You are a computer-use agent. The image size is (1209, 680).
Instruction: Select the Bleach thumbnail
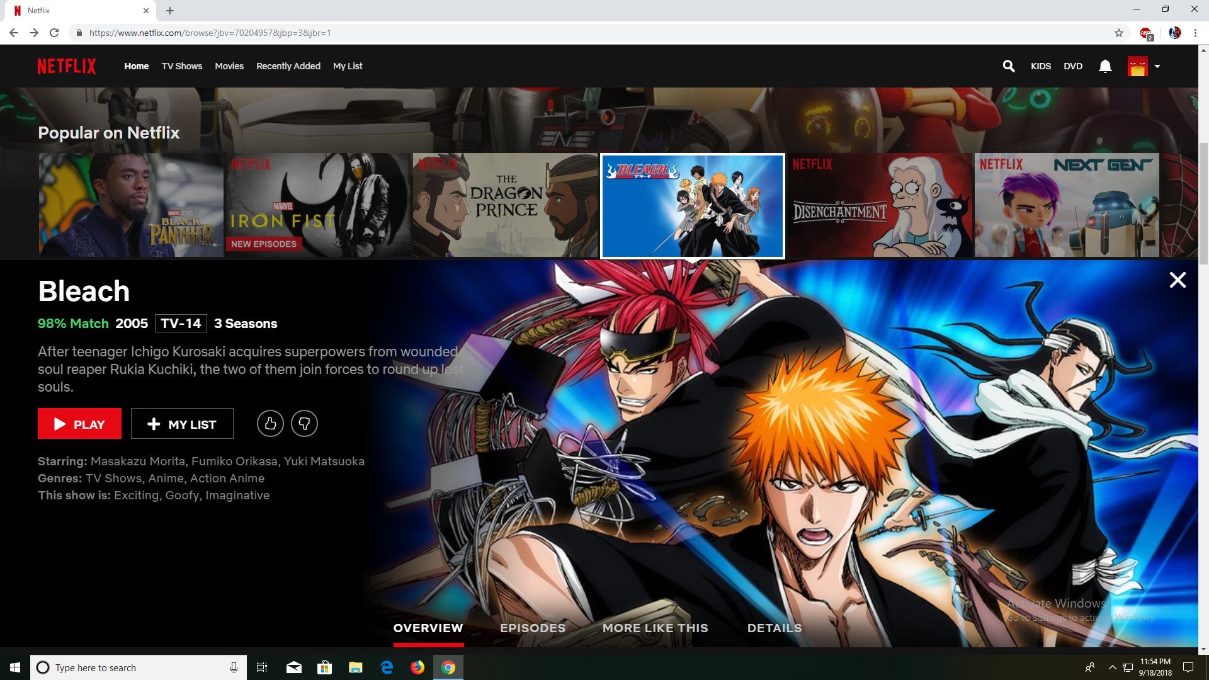coord(693,206)
